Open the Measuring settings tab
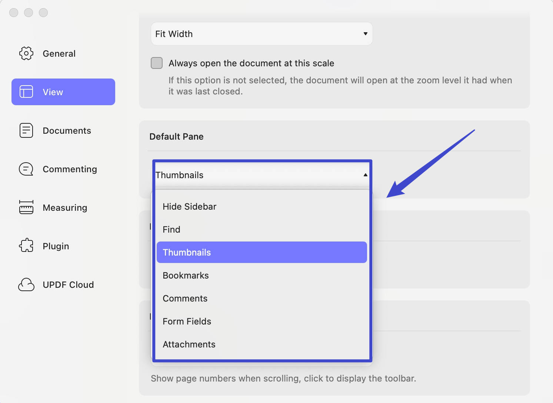 pyautogui.click(x=63, y=207)
